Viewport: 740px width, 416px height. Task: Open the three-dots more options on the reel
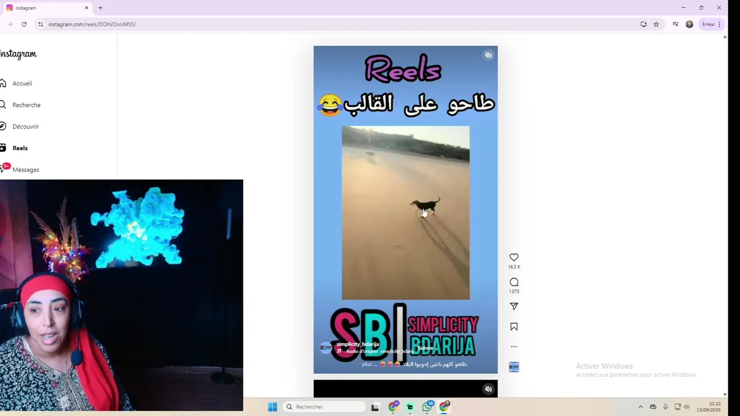tap(514, 347)
